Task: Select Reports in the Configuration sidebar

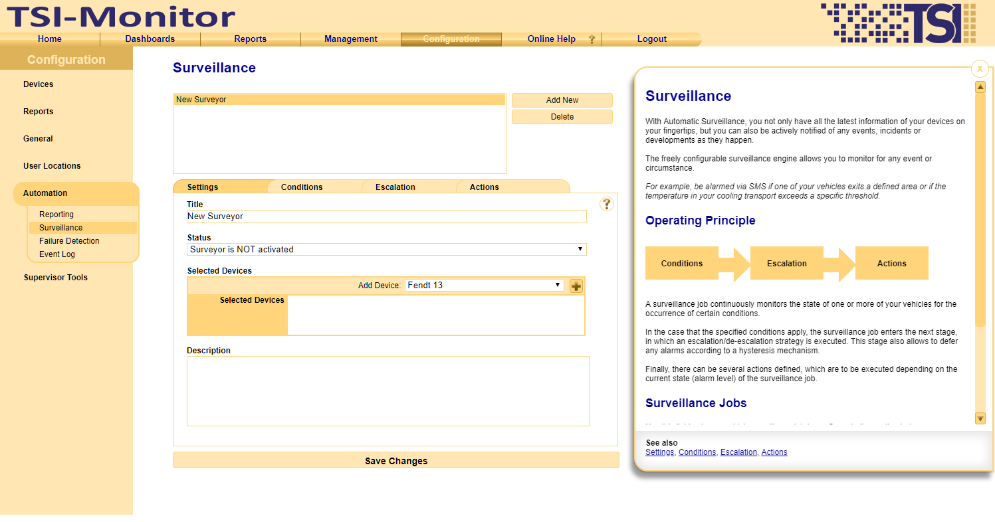Action: pos(39,112)
